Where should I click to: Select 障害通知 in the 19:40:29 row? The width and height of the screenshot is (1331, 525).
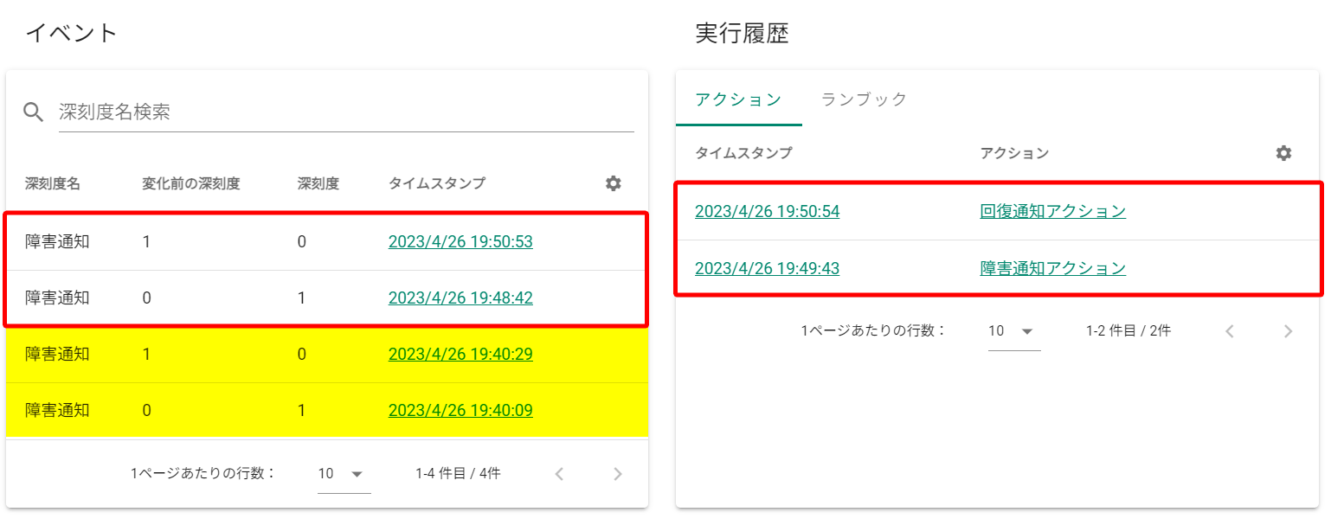pyautogui.click(x=57, y=355)
